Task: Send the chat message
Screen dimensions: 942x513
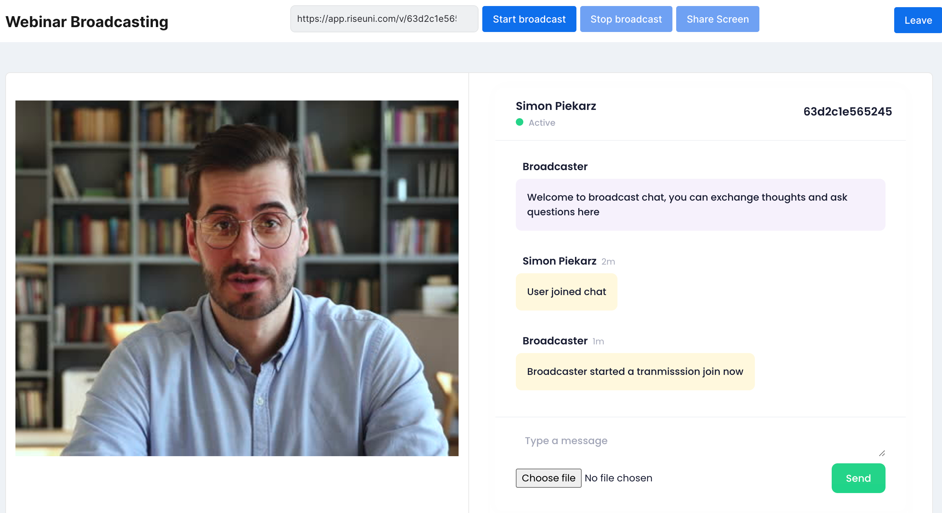Action: click(x=858, y=478)
